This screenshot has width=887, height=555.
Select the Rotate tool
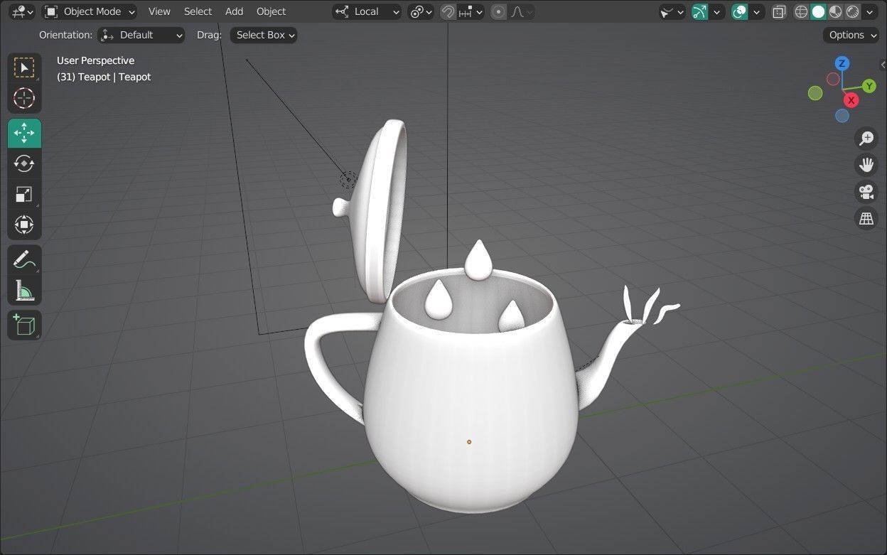[23, 163]
